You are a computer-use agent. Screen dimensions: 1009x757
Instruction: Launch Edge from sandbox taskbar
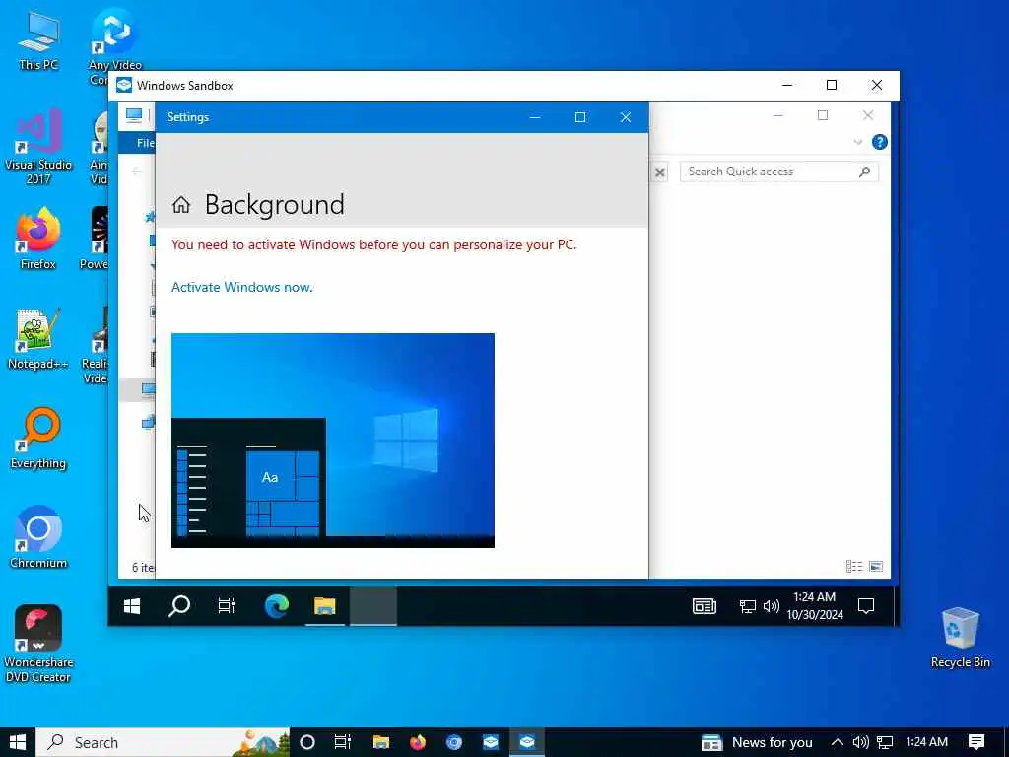coord(277,606)
